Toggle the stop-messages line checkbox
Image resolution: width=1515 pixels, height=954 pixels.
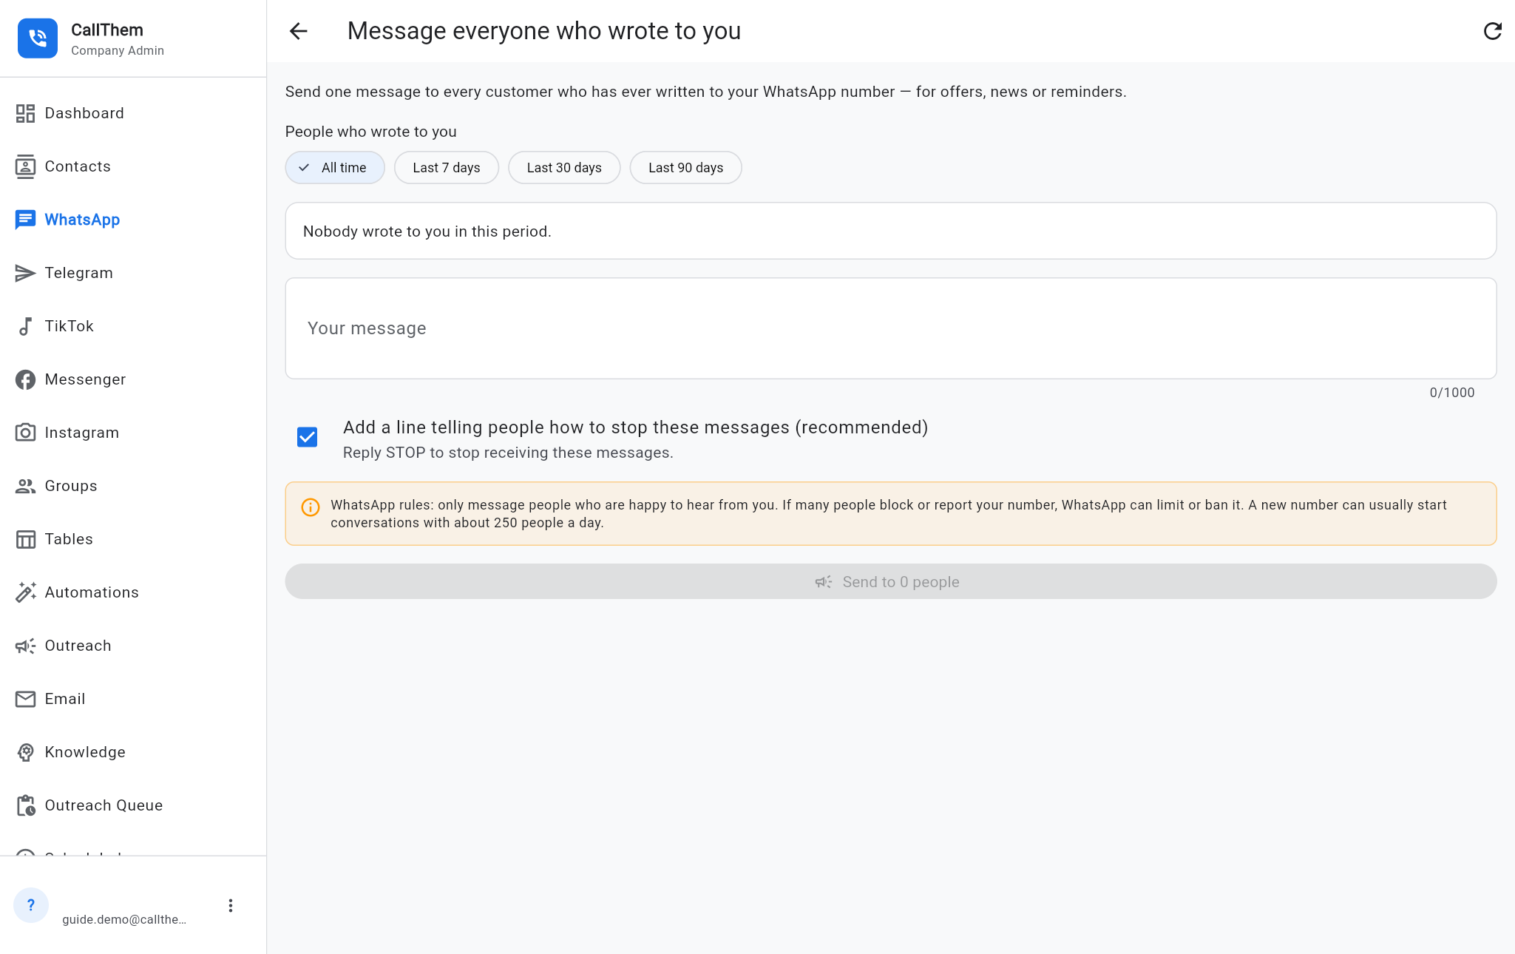[x=307, y=437]
